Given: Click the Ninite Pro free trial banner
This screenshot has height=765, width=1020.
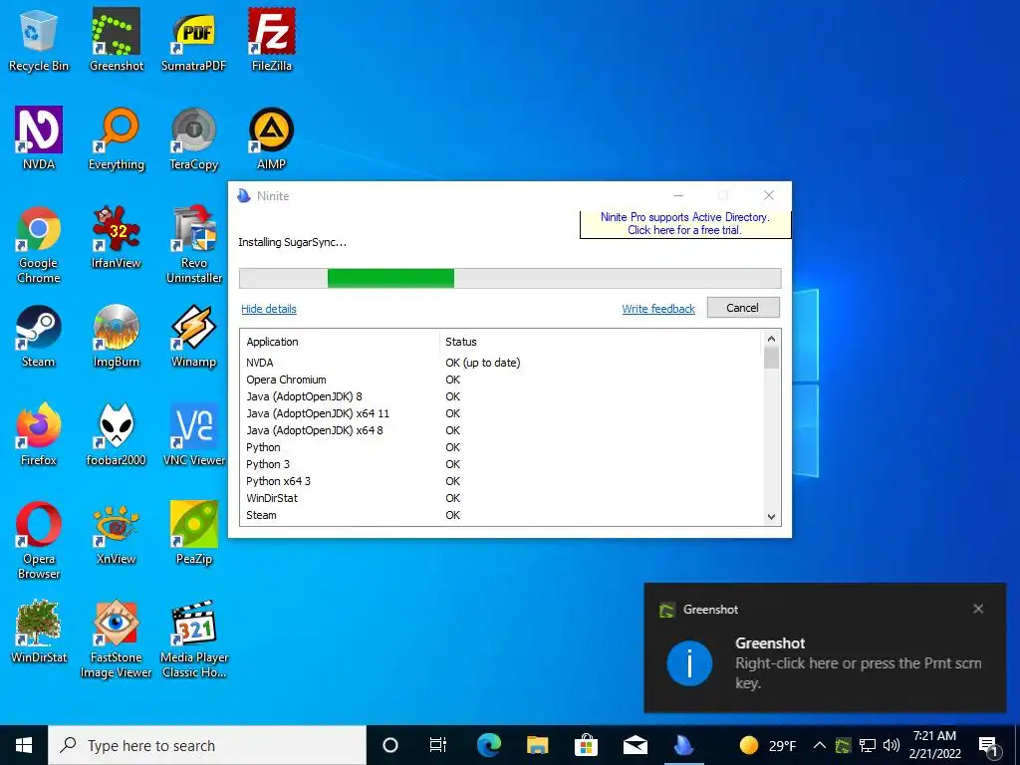Looking at the screenshot, I should (x=685, y=224).
